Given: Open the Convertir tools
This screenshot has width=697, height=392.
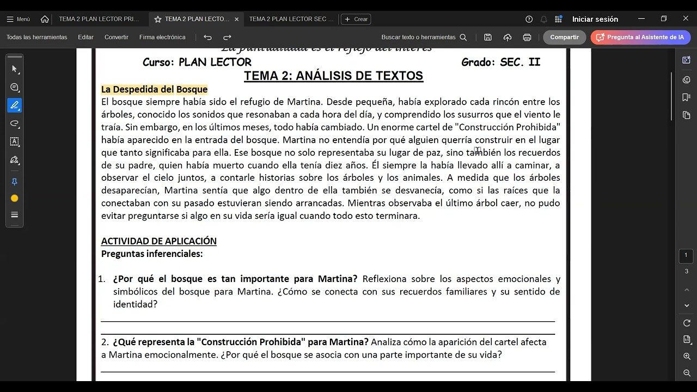Looking at the screenshot, I should (117, 37).
